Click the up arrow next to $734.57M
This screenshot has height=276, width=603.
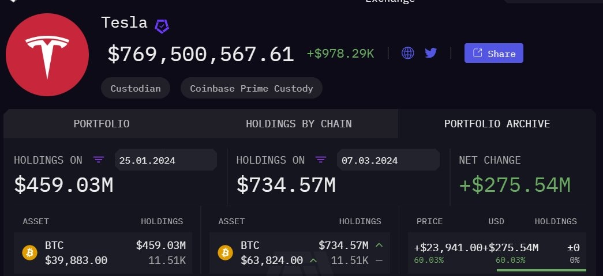[379, 245]
